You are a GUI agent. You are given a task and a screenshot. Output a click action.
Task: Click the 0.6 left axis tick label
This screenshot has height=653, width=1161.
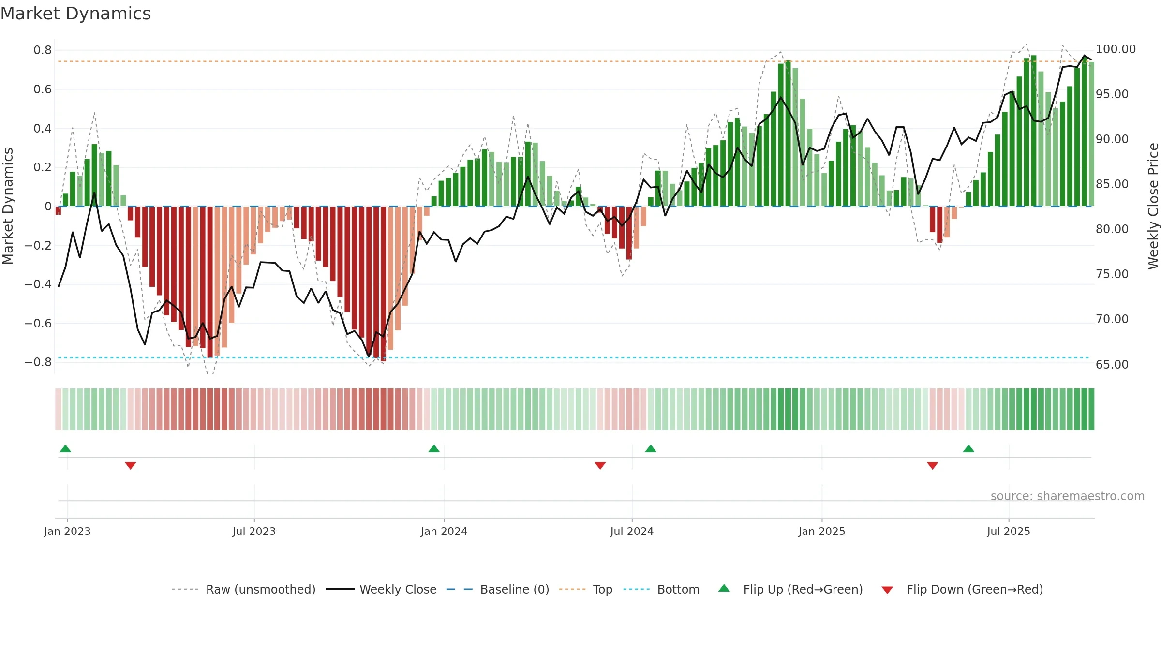(x=43, y=89)
